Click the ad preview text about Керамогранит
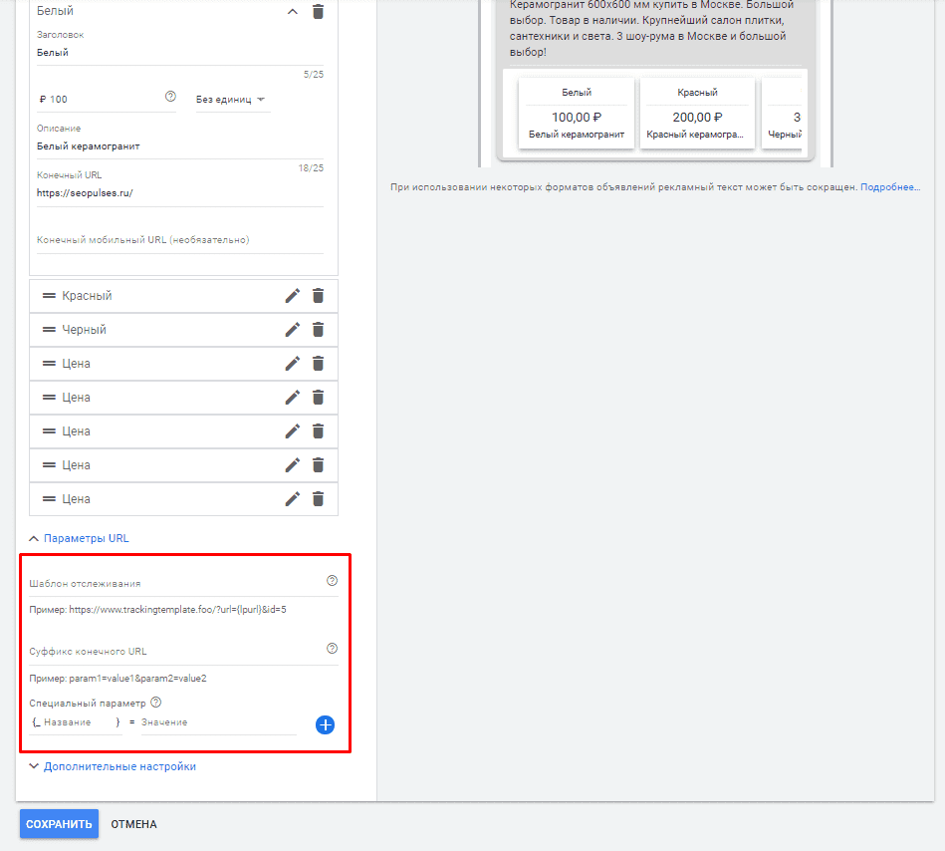This screenshot has width=945, height=851. pyautogui.click(x=651, y=28)
